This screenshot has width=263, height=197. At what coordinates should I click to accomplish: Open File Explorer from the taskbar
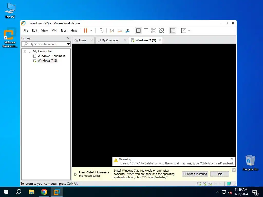point(31,192)
